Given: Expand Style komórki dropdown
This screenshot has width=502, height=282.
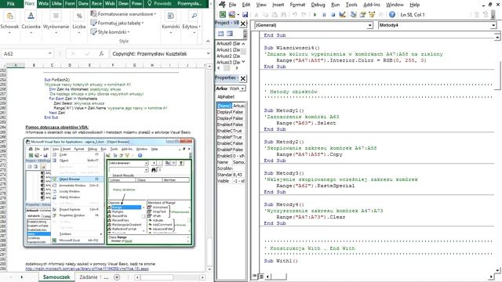Looking at the screenshot, I should pyautogui.click(x=110, y=32).
